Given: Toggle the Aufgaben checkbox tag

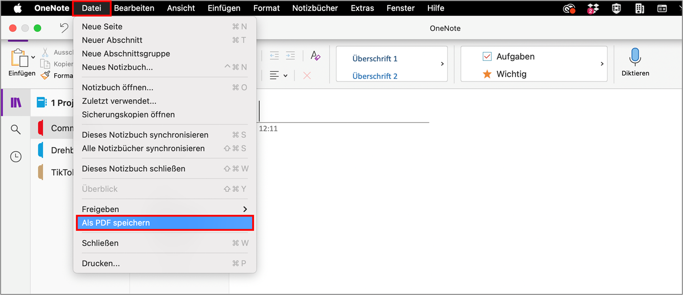Looking at the screenshot, I should point(487,57).
